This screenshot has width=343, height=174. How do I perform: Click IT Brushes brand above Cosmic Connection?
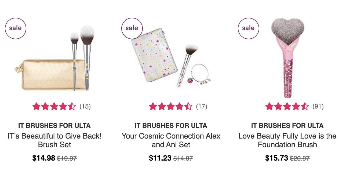[171, 125]
